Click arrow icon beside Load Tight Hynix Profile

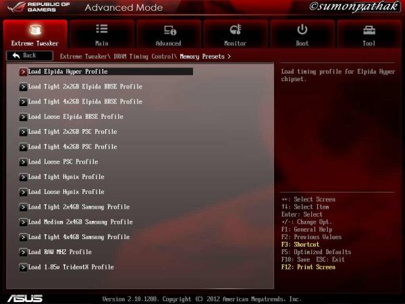[x=23, y=177]
